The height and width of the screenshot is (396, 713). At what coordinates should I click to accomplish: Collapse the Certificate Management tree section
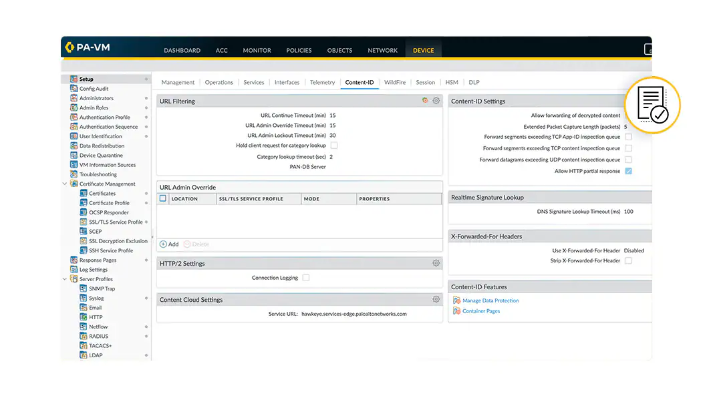[65, 184]
